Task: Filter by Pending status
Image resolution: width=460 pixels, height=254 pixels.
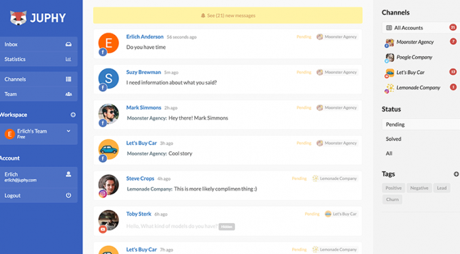Action: pyautogui.click(x=421, y=125)
